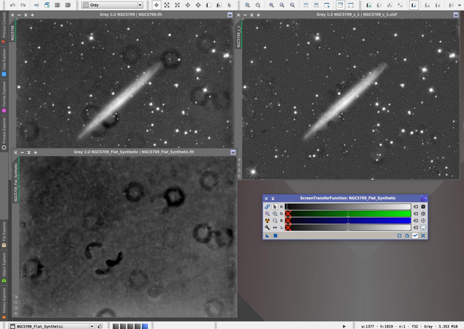Screen dimensions: 464x329
Task: Select the blue swatch in the bottom bar
Action: (x=145, y=326)
